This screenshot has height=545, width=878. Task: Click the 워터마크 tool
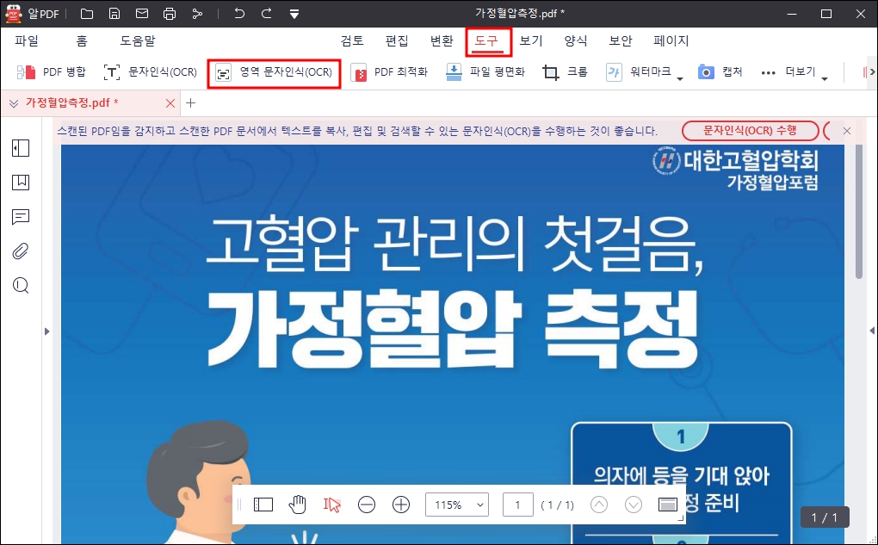pos(639,72)
